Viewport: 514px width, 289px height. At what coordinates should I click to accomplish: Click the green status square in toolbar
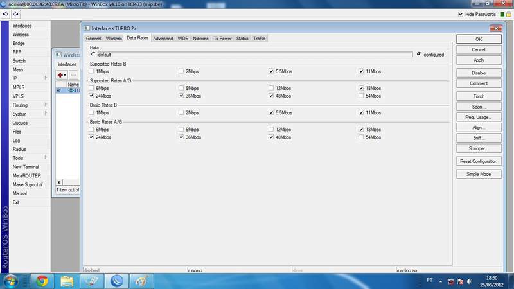click(x=502, y=14)
